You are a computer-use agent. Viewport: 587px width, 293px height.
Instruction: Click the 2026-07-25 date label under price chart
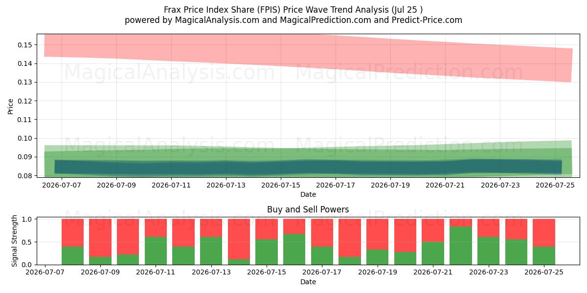click(555, 186)
